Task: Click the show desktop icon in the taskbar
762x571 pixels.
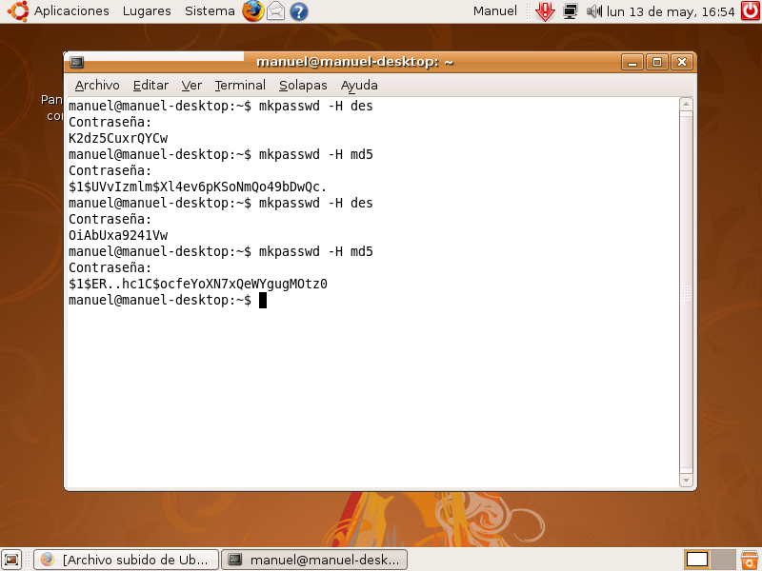Action: pos(11,559)
